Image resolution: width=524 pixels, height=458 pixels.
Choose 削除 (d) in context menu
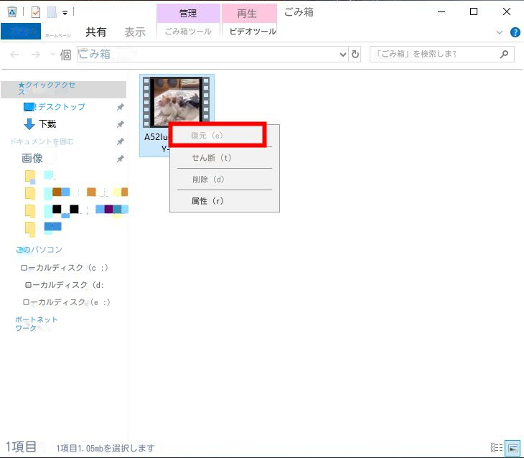(x=208, y=179)
